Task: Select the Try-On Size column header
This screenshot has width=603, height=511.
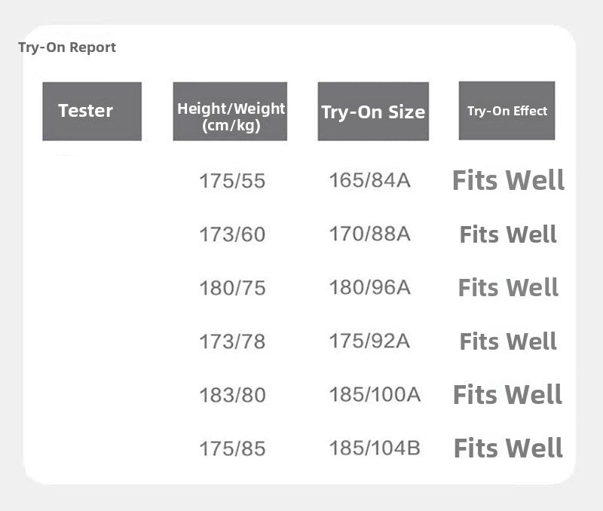Action: tap(373, 112)
